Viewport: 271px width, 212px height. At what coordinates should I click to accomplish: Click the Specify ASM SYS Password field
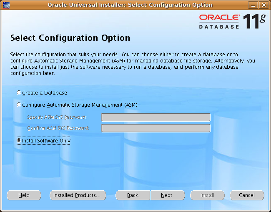(156, 117)
